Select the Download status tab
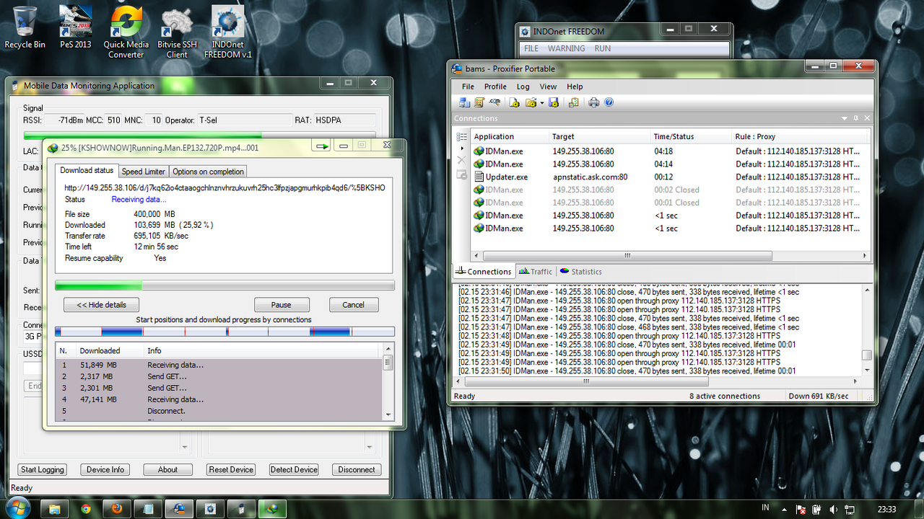The height and width of the screenshot is (519, 924). tap(87, 171)
